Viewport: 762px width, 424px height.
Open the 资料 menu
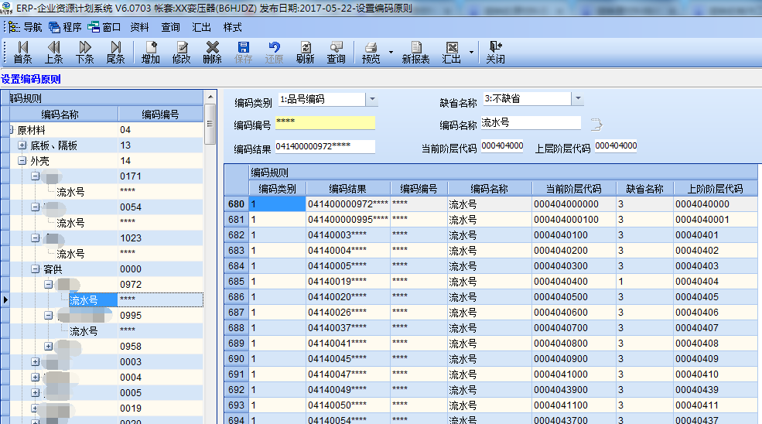(139, 27)
